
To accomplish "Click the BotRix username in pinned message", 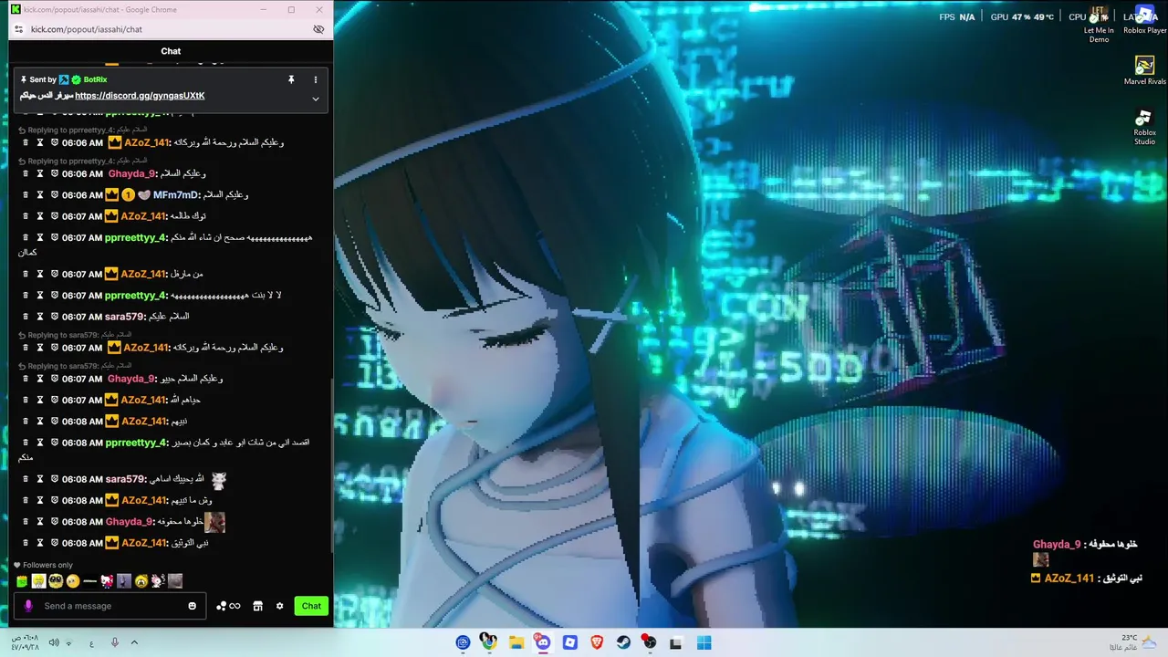I will coord(95,79).
